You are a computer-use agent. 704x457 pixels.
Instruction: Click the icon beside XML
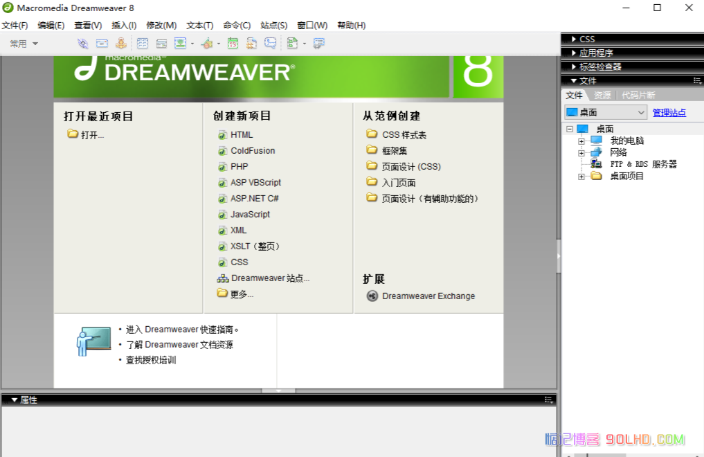point(222,231)
